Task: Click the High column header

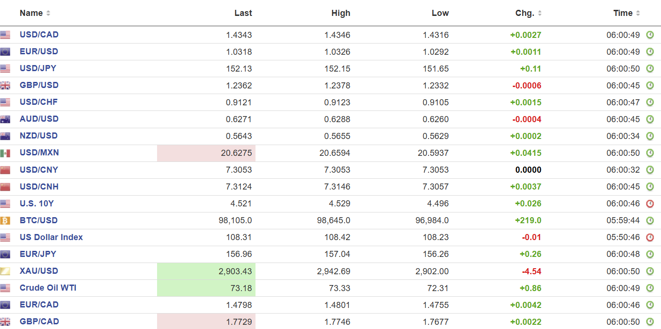Action: 340,13
